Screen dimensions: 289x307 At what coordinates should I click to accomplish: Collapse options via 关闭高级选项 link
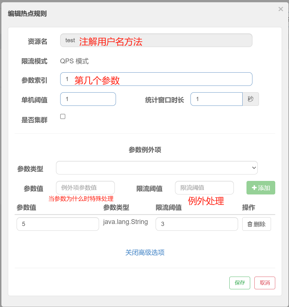click(145, 252)
